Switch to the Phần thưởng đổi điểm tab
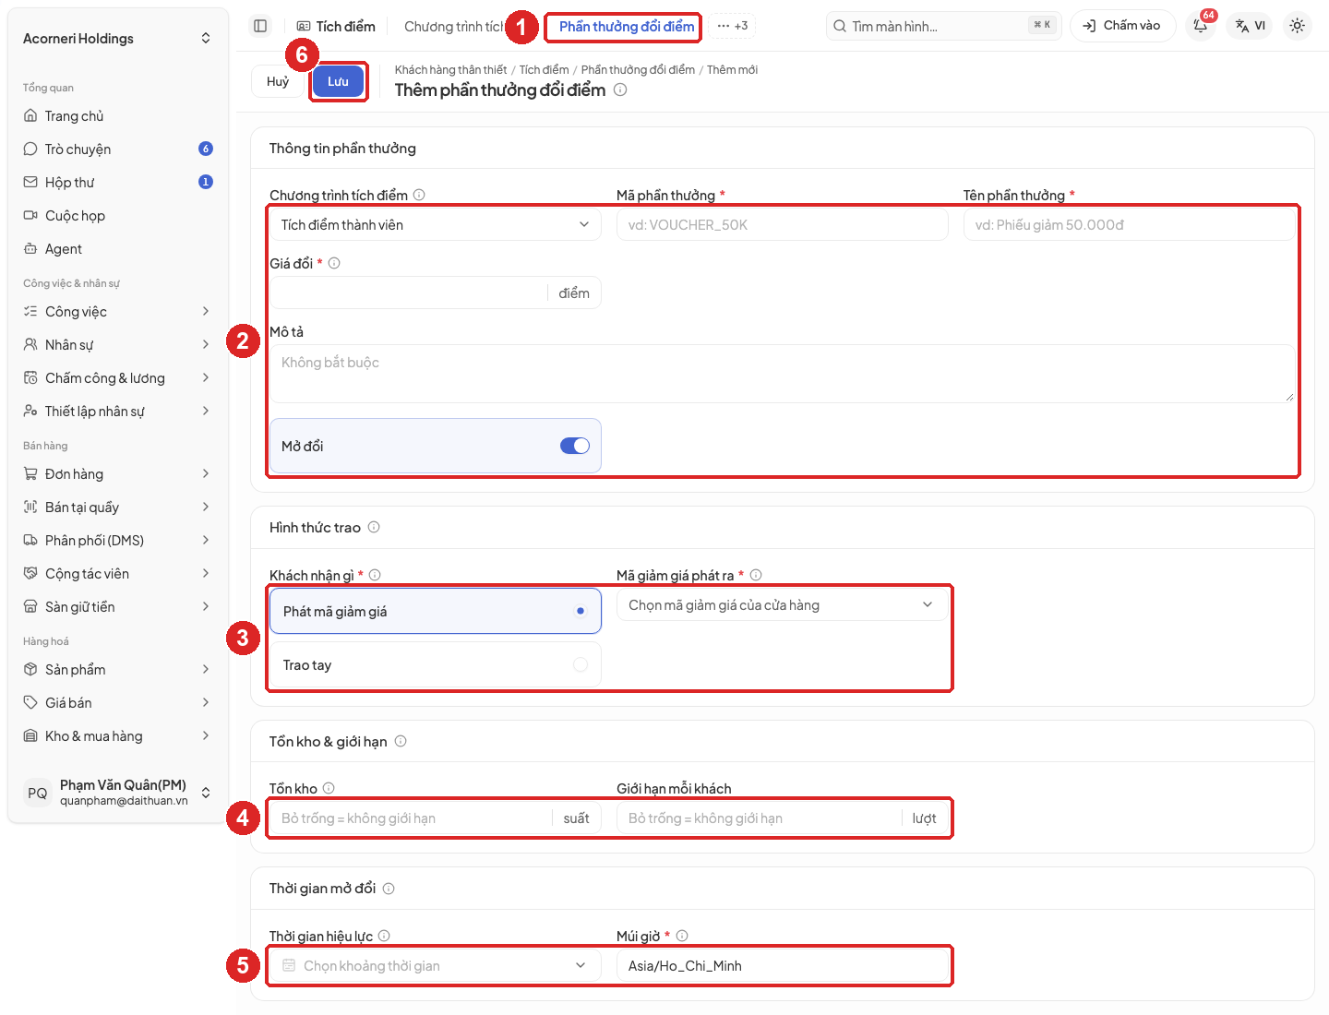 click(627, 27)
